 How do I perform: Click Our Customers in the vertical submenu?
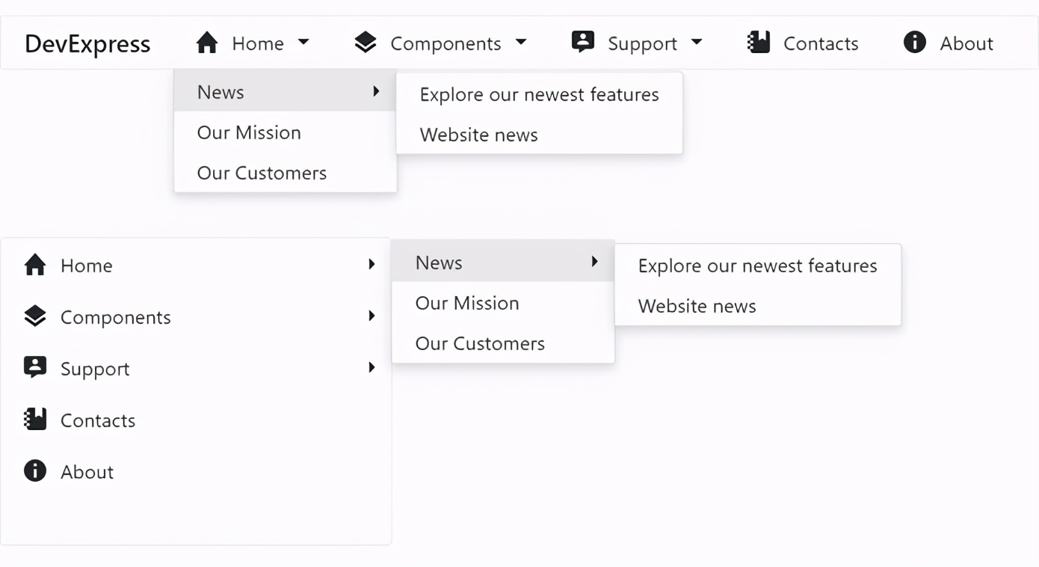click(479, 343)
